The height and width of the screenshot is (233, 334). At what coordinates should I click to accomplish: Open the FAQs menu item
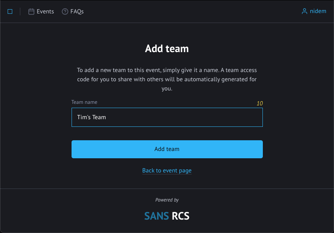[x=77, y=11]
